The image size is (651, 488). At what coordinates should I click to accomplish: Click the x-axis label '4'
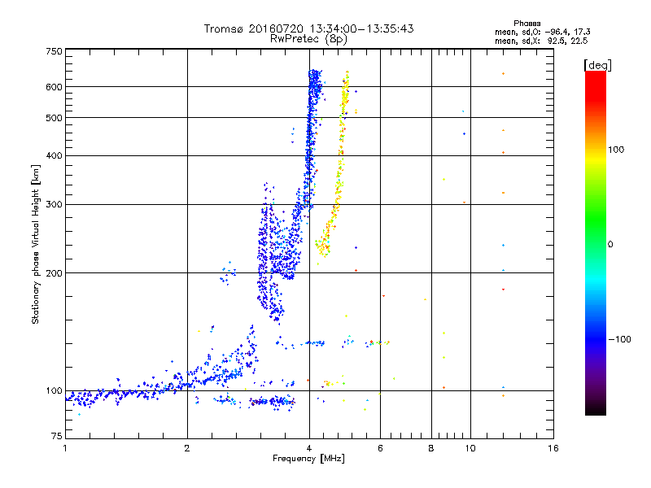pyautogui.click(x=309, y=448)
